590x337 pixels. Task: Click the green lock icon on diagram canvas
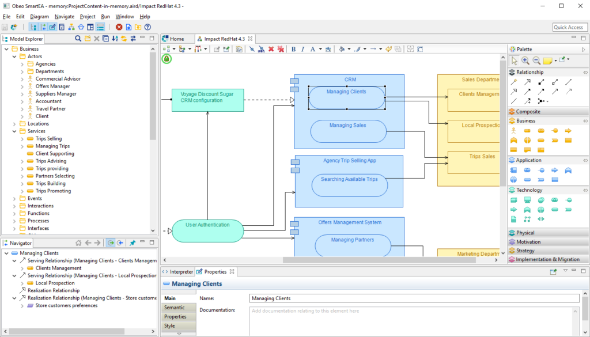(x=167, y=59)
